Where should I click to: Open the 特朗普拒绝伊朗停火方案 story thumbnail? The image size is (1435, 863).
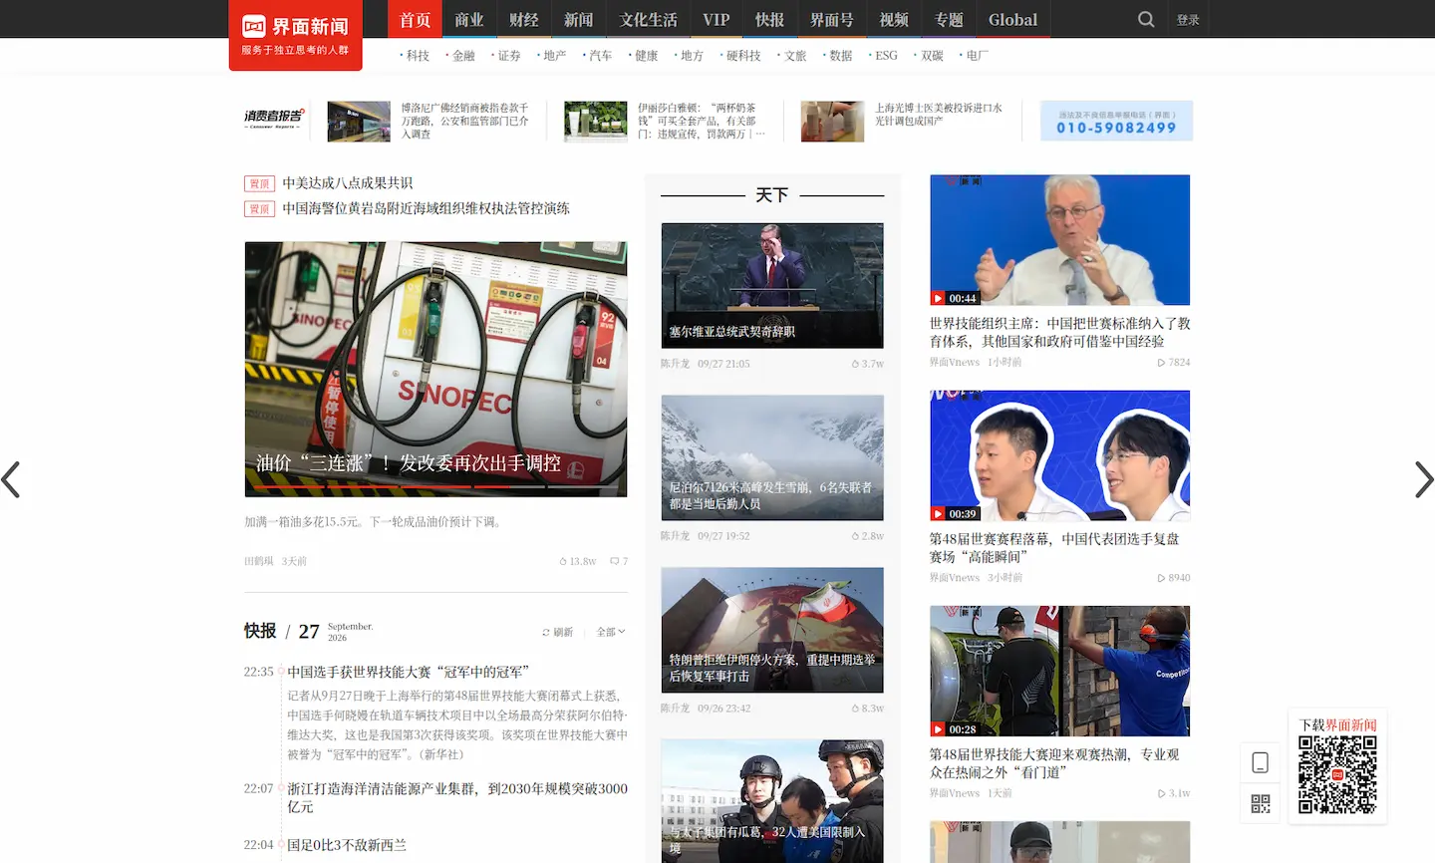tap(772, 630)
